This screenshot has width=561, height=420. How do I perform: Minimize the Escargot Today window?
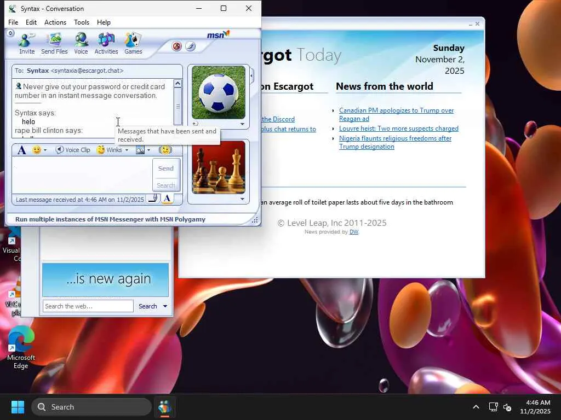tap(471, 24)
